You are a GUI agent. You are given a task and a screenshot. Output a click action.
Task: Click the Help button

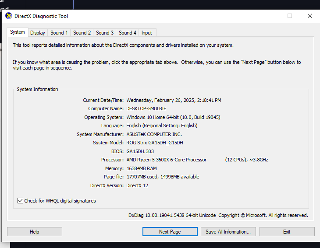[x=35, y=232]
